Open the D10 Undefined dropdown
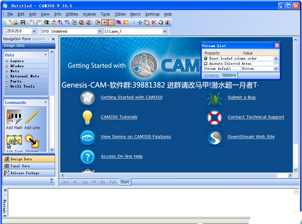Image resolution: width=302 pixels, height=224 pixels. tap(99, 31)
